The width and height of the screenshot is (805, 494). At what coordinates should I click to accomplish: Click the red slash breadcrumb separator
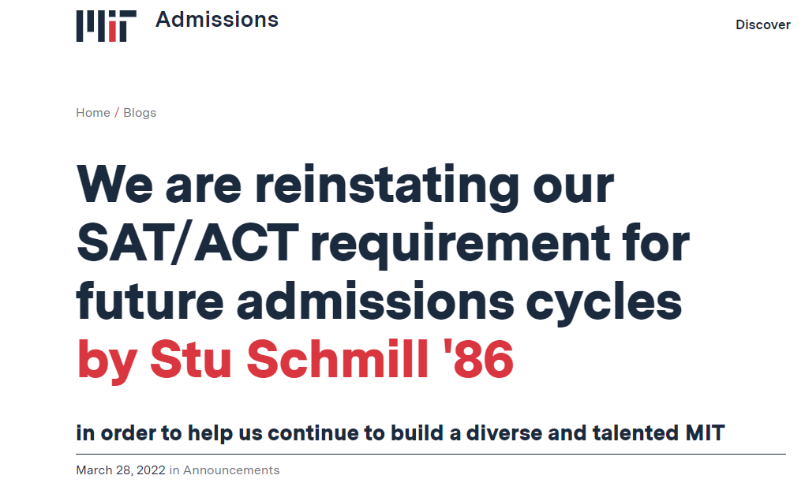117,113
